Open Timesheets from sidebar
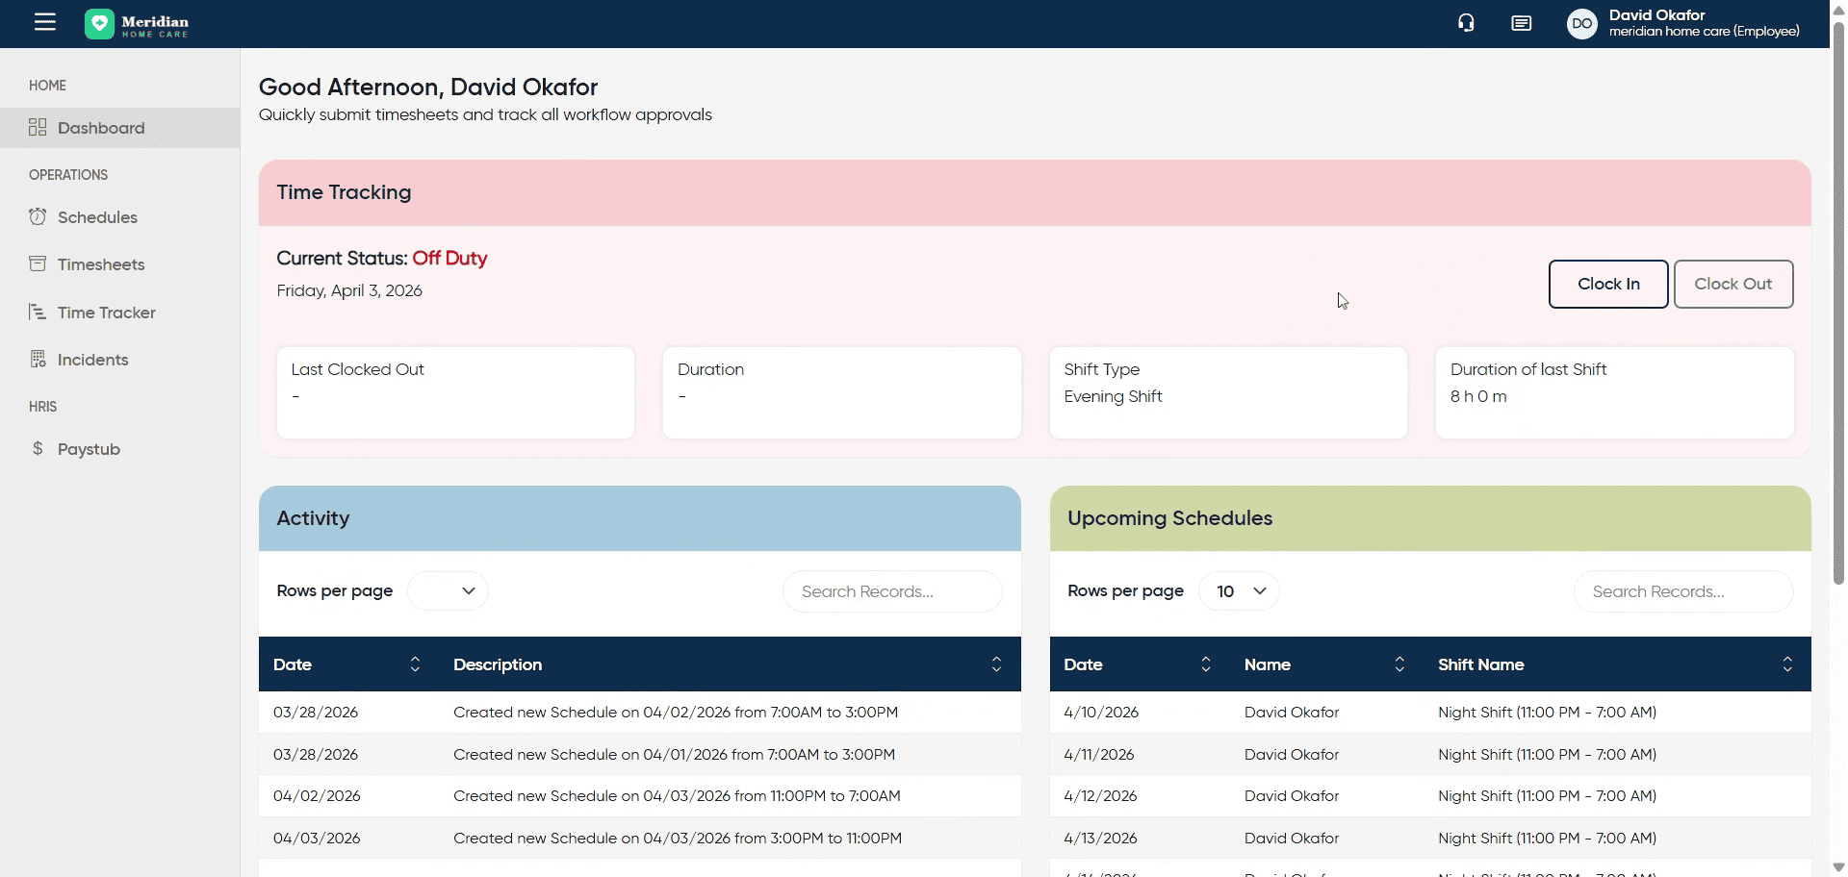Image resolution: width=1848 pixels, height=877 pixels. (101, 264)
